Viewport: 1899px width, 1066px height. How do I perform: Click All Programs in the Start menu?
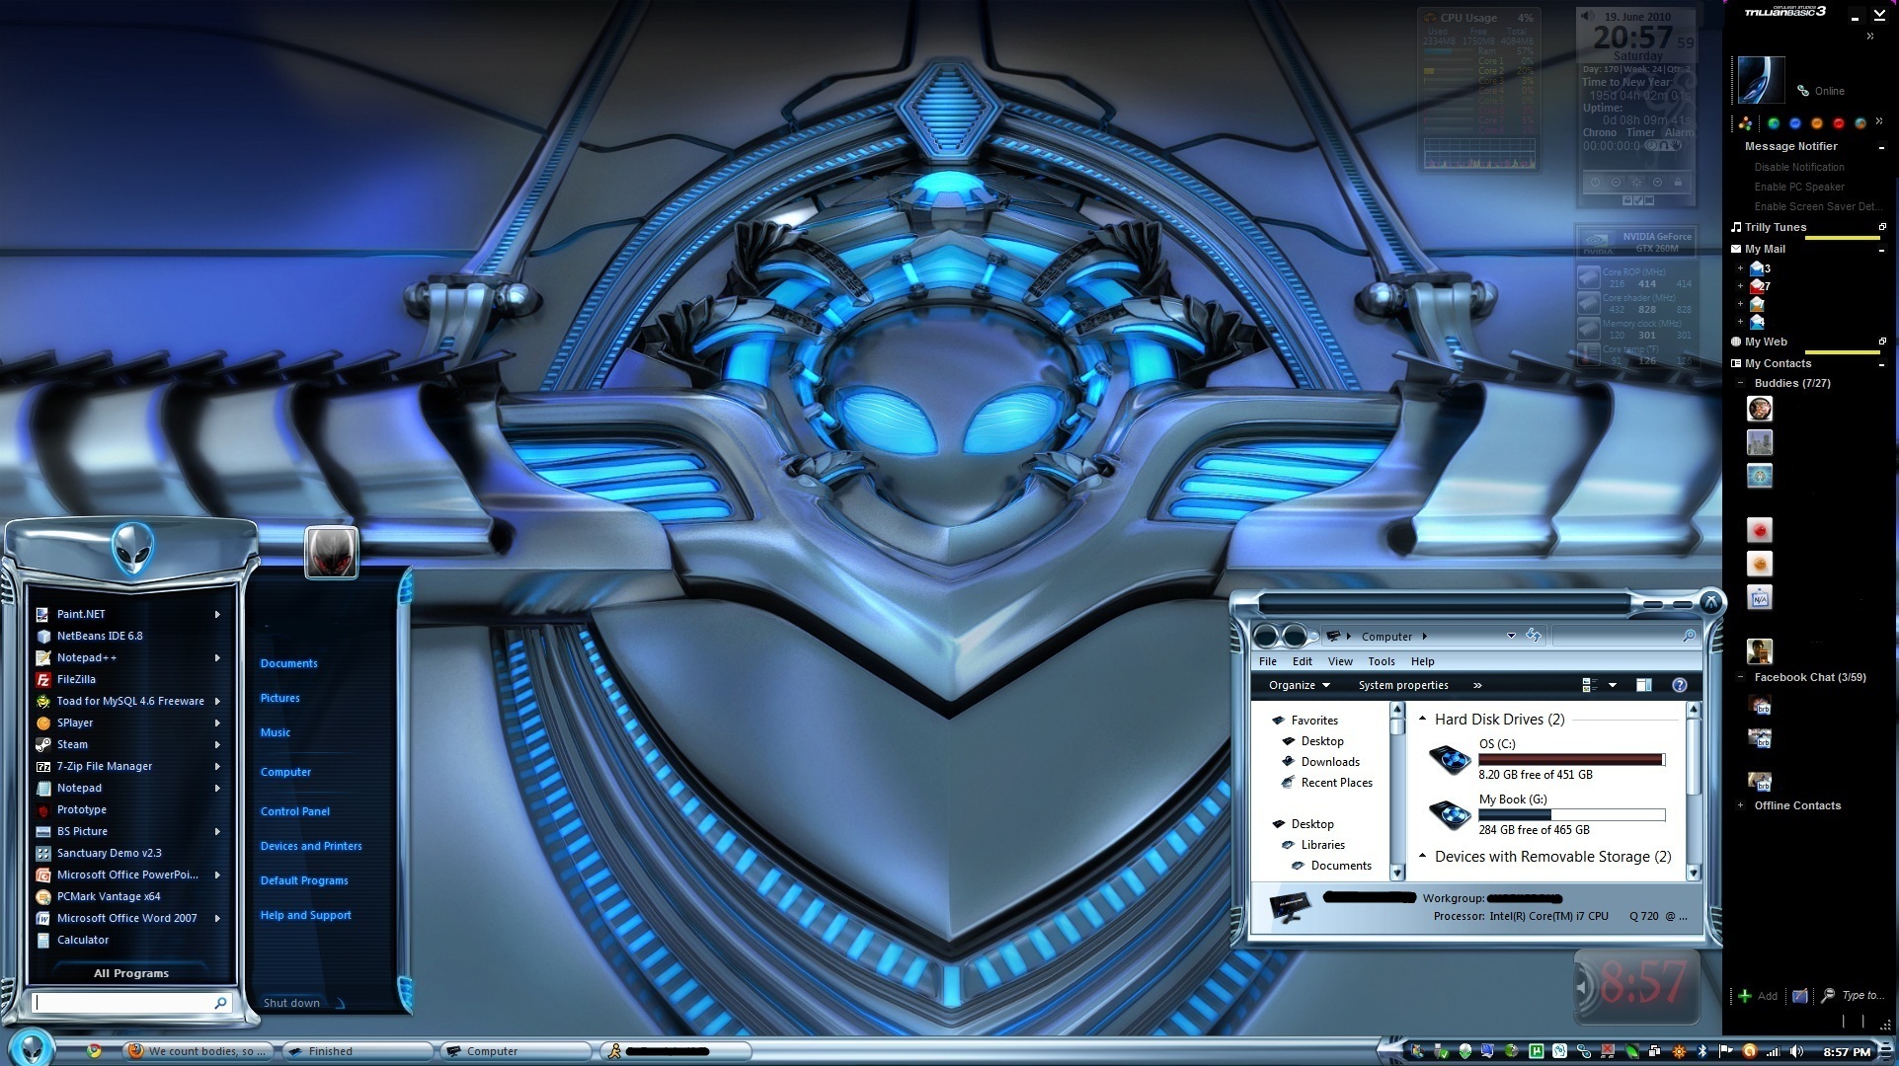pos(131,973)
